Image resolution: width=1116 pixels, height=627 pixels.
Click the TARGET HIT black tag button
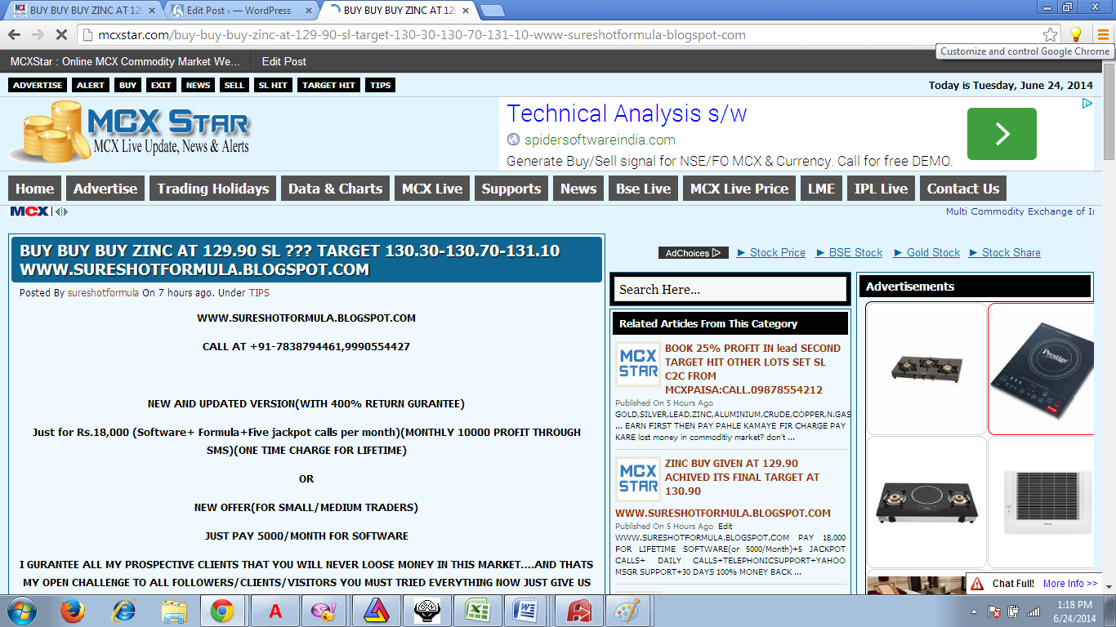pos(328,85)
